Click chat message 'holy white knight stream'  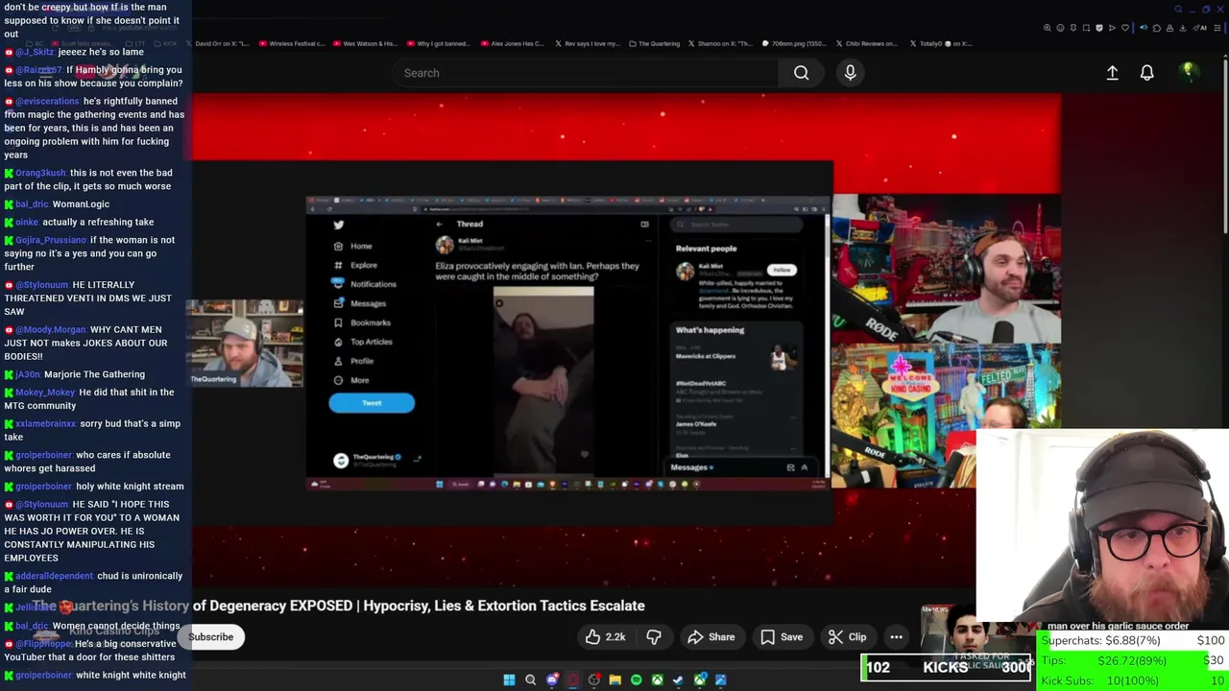pyautogui.click(x=94, y=487)
